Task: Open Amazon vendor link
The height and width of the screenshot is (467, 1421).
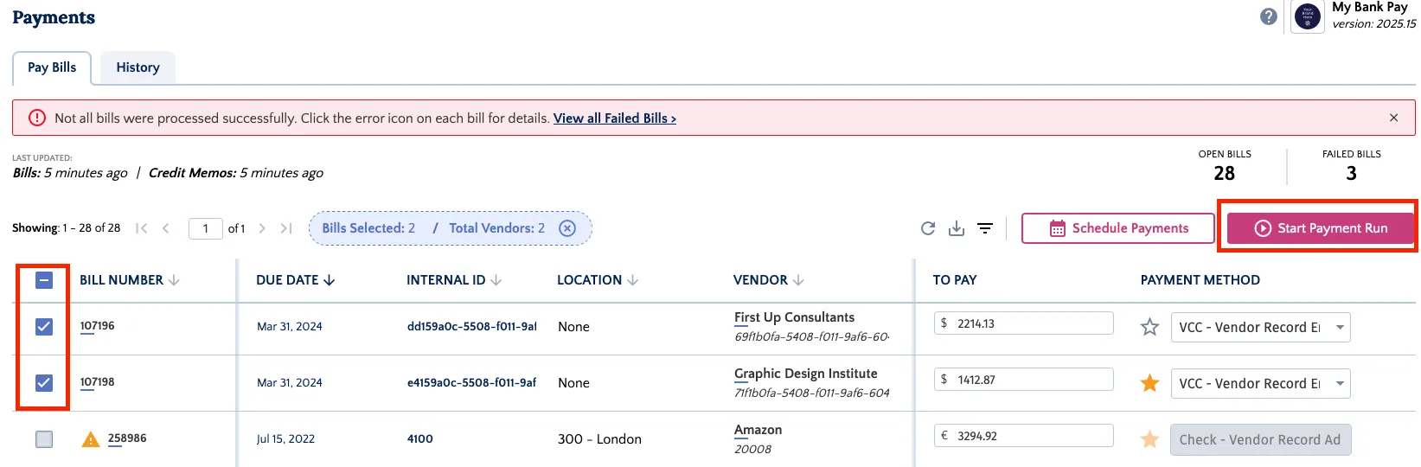Action: tap(758, 430)
